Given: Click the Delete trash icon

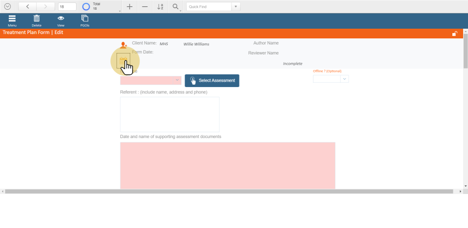Looking at the screenshot, I should 37,18.
